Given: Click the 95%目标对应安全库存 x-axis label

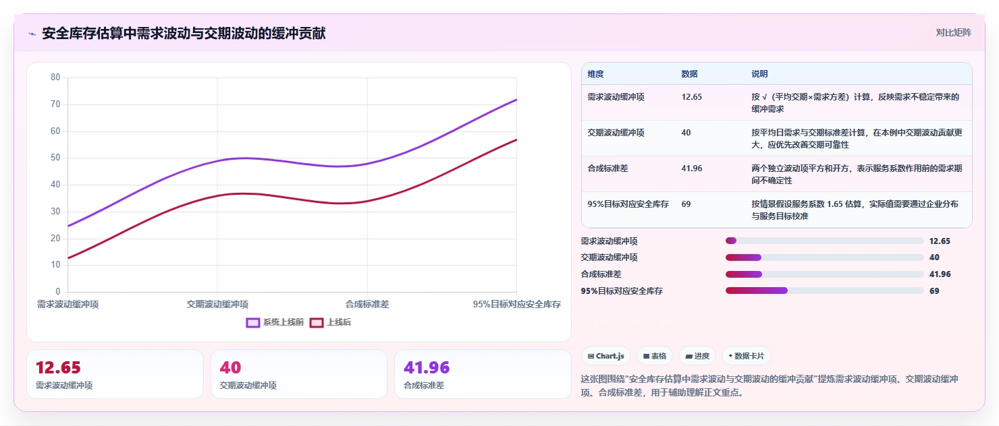Looking at the screenshot, I should [517, 305].
